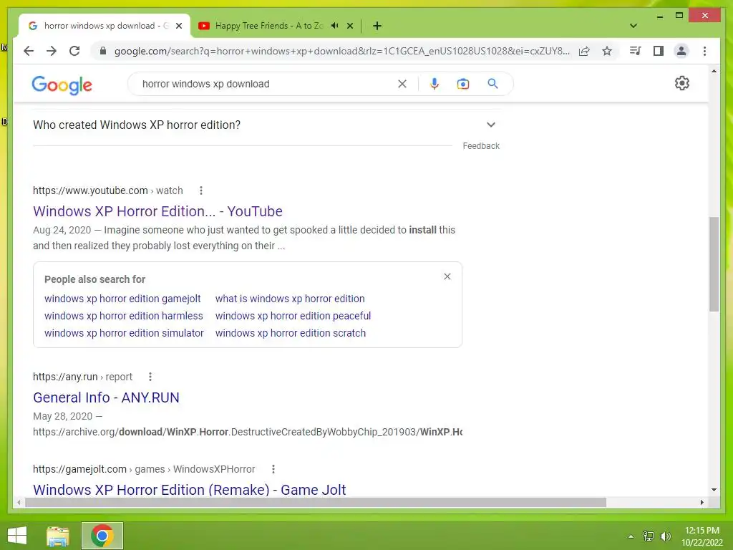733x550 pixels.
Task: Show hidden system tray icons
Action: coord(631,536)
